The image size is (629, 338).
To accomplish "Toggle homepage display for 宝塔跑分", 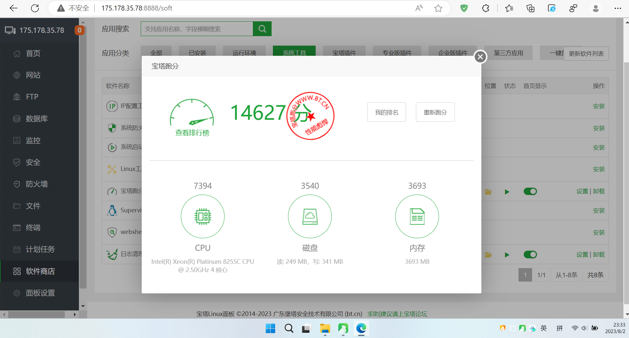I will coord(530,192).
